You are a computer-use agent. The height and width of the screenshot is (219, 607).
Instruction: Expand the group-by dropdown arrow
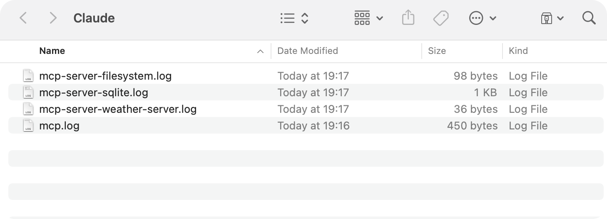click(x=379, y=18)
